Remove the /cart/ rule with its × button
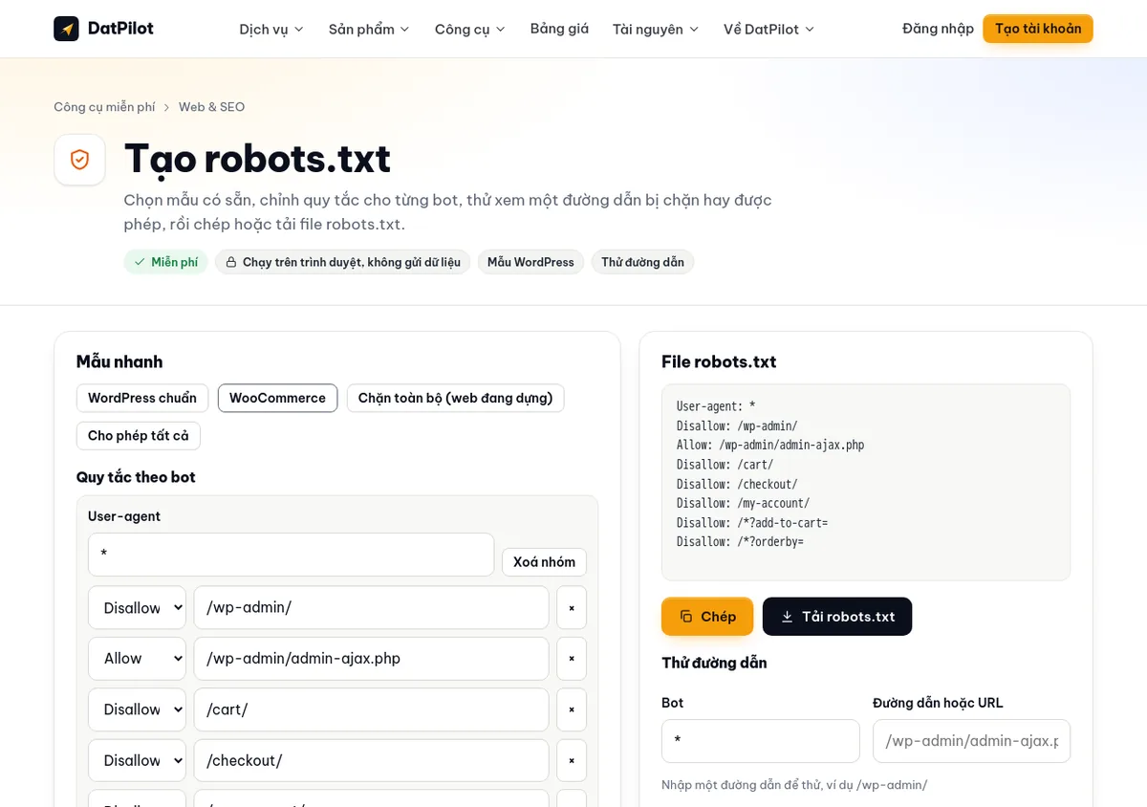1147x807 pixels. pos(572,709)
